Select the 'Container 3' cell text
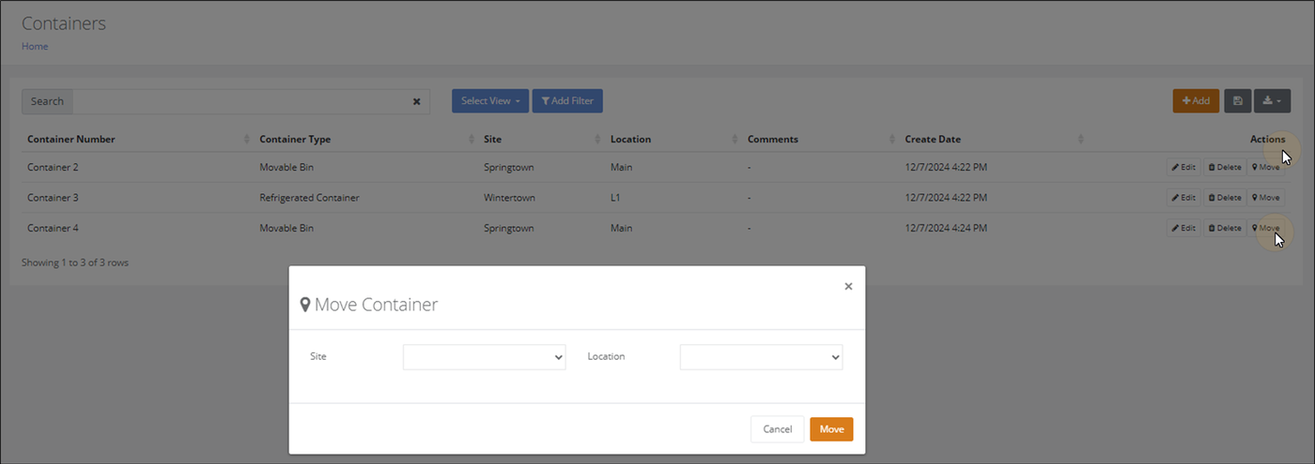The image size is (1315, 464). pos(53,198)
